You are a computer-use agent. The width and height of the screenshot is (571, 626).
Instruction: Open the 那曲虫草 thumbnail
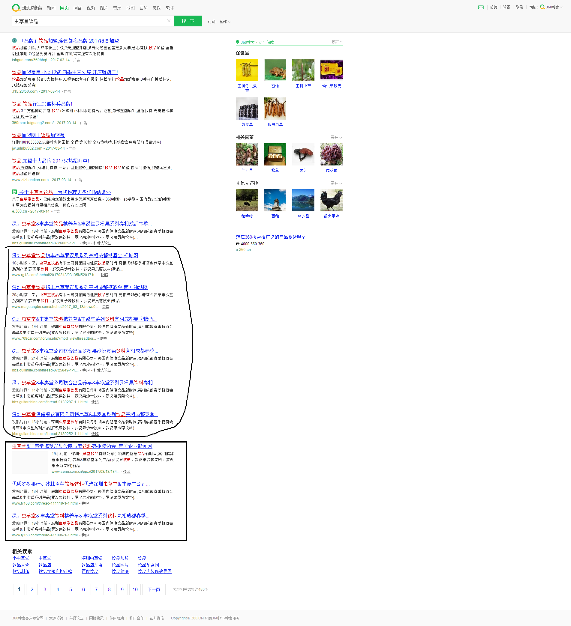[275, 108]
